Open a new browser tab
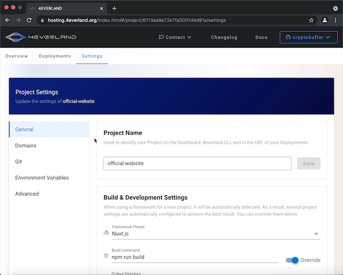Image resolution: width=343 pixels, height=275 pixels. coord(114,9)
